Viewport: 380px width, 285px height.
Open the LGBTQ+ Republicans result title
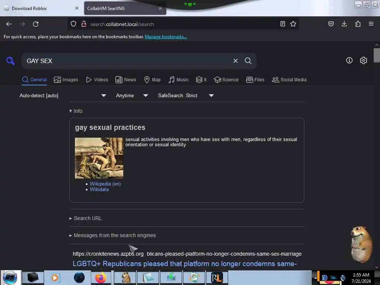(185, 264)
